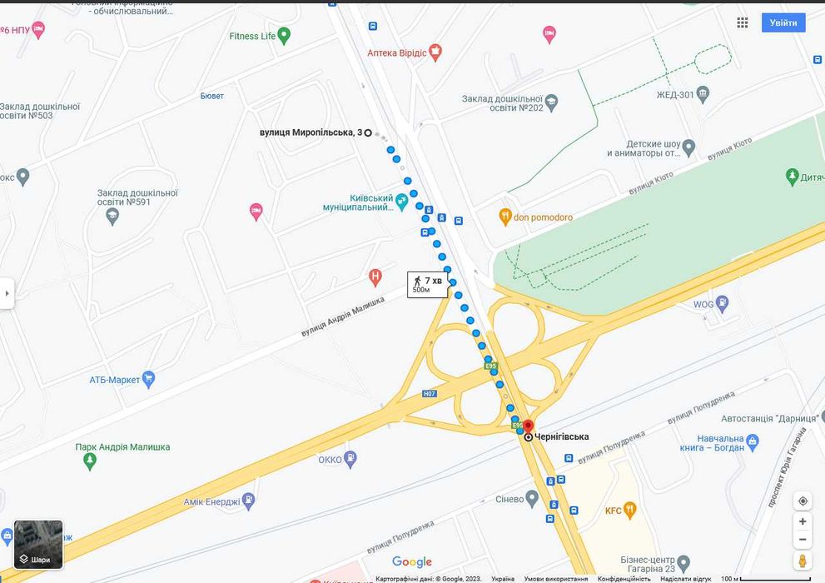Select the Street View pegman
Screen dimensions: 825x583
[803, 561]
